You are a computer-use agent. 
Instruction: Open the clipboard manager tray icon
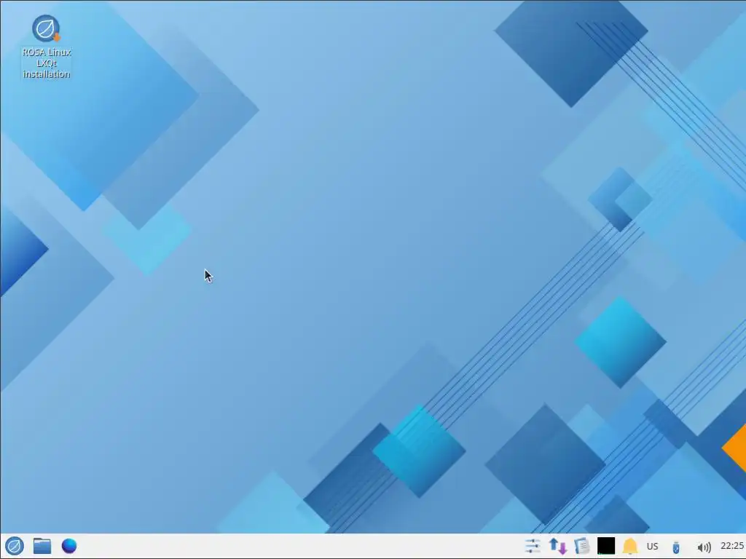(x=582, y=546)
